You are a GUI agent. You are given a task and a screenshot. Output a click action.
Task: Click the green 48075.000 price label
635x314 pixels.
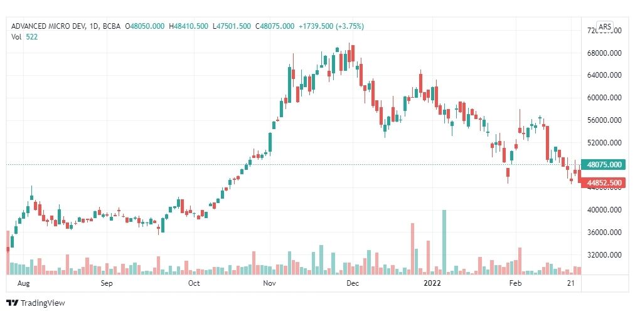(602, 165)
